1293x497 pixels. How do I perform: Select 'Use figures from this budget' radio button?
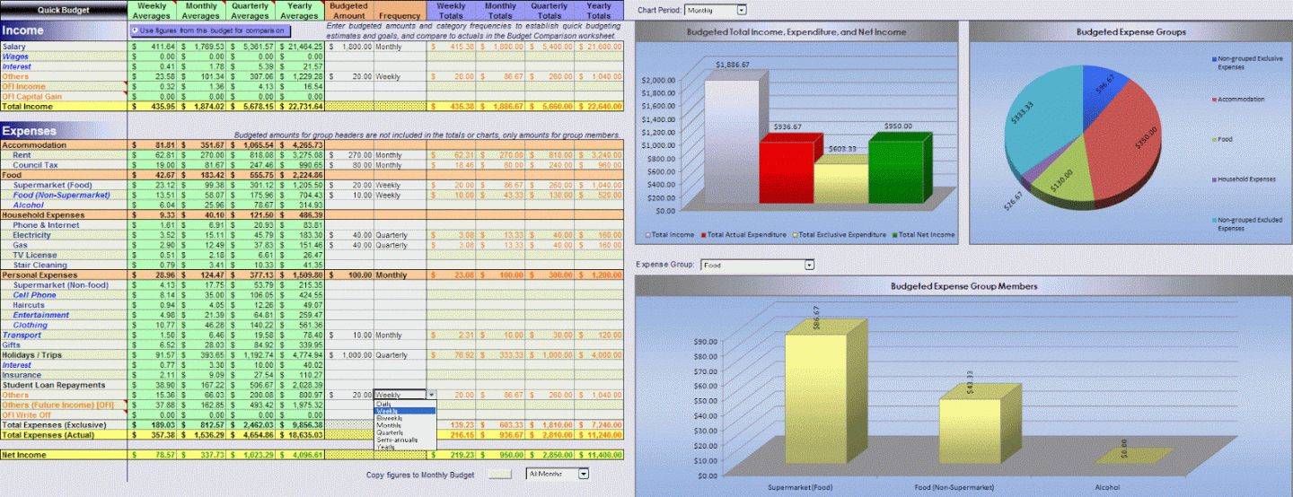136,31
